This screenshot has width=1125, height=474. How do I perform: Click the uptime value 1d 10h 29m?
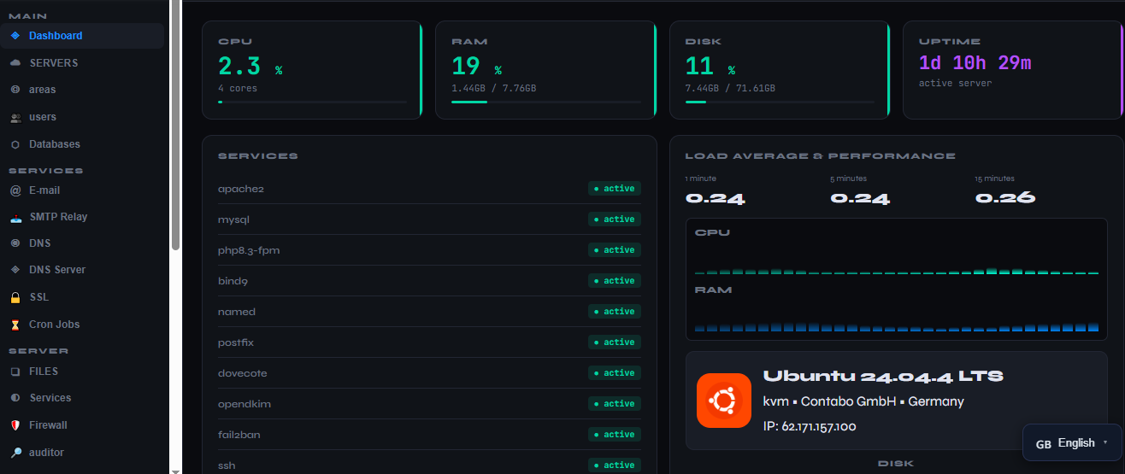coord(975,63)
